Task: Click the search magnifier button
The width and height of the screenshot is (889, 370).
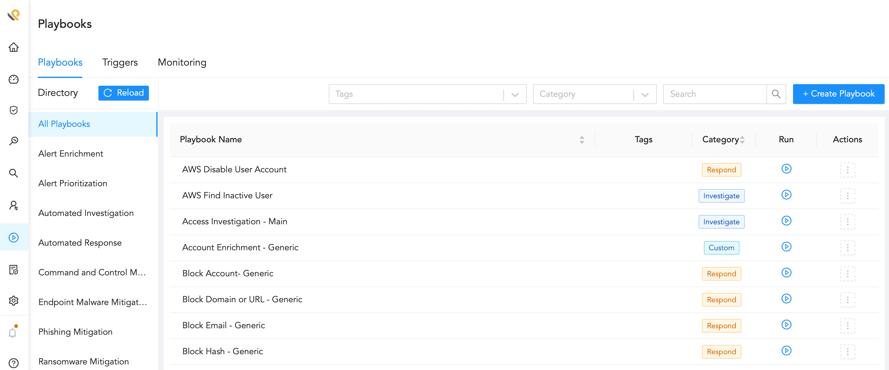Action: pos(776,94)
